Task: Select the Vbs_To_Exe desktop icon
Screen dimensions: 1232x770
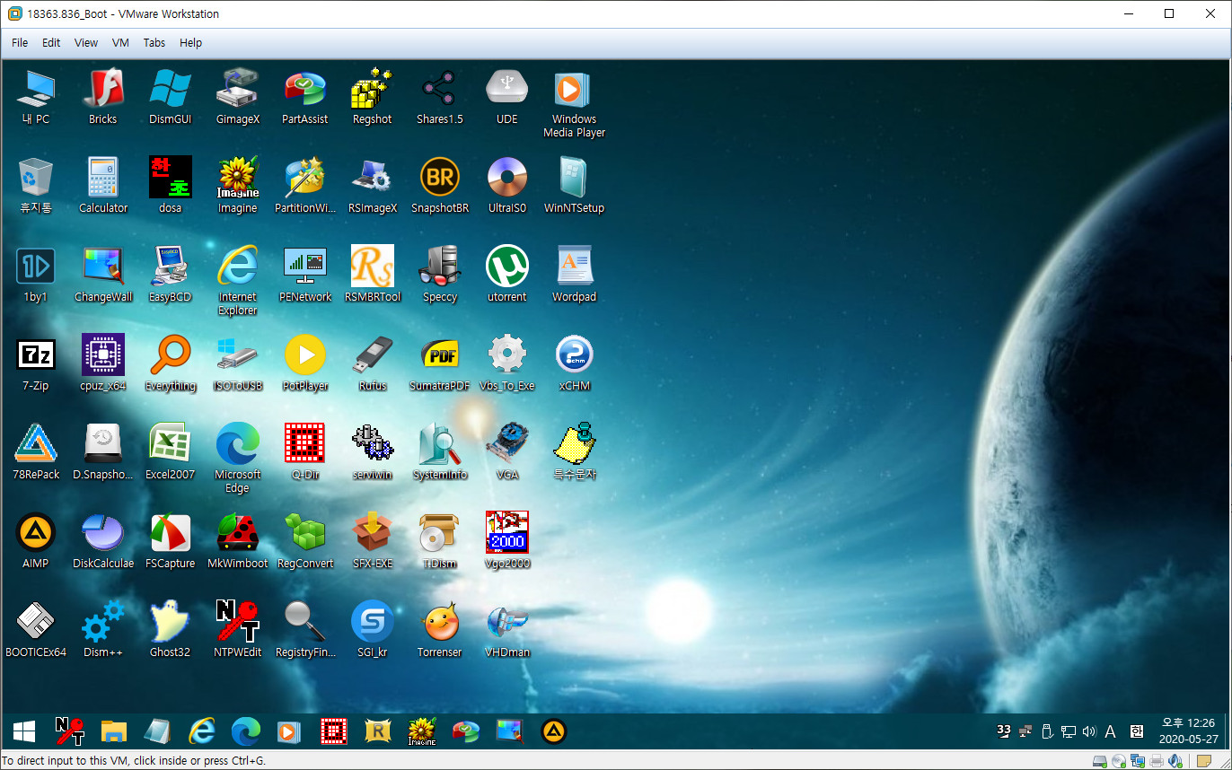Action: pos(507,363)
